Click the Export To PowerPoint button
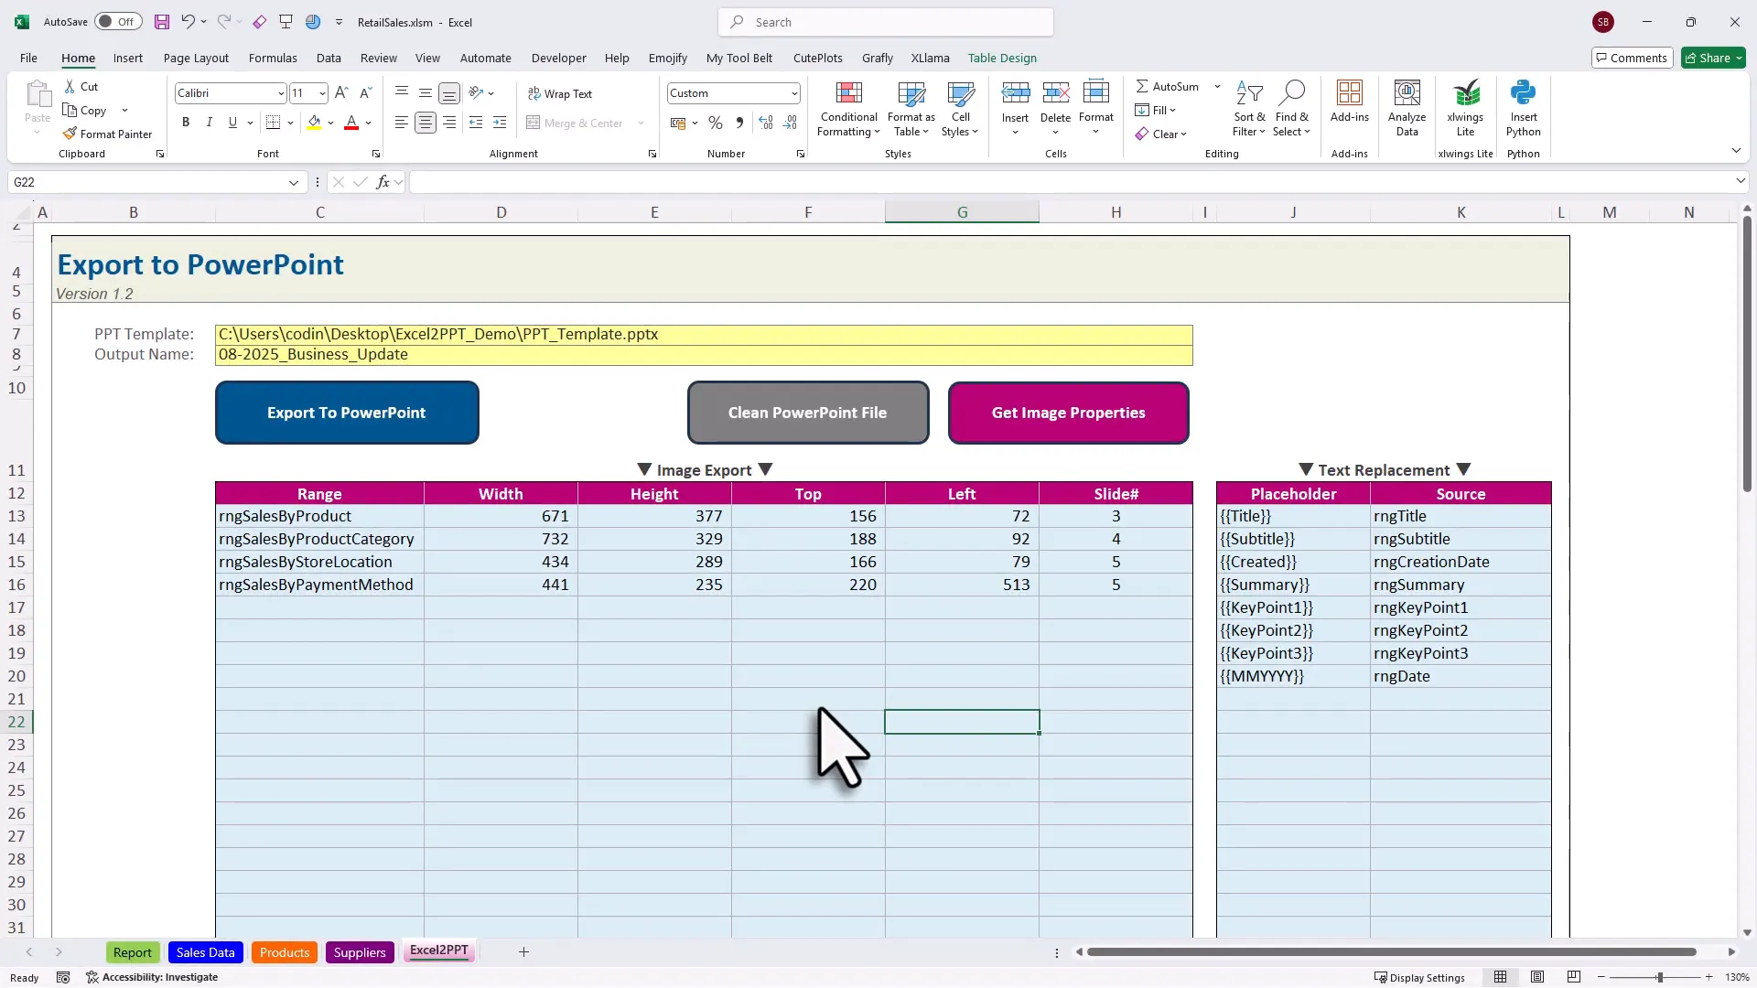1757x988 pixels. coord(347,413)
